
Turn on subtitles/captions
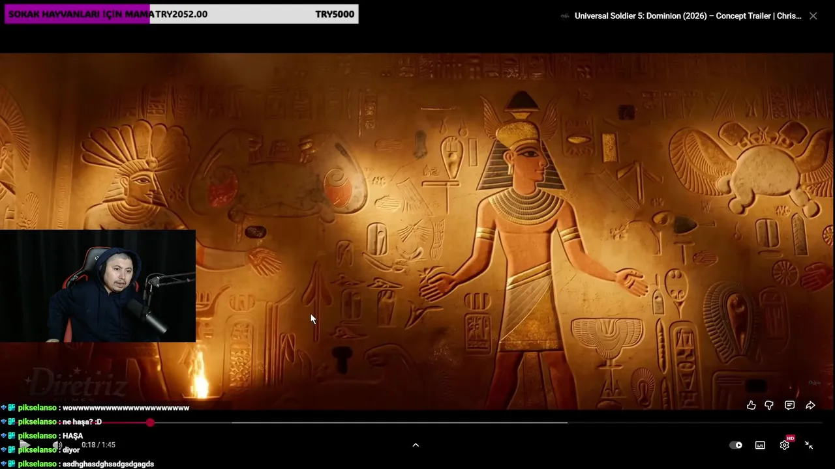[760, 445]
